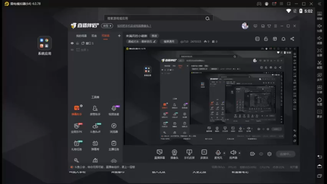Open streaming settings gear beside connect button

(x=269, y=154)
